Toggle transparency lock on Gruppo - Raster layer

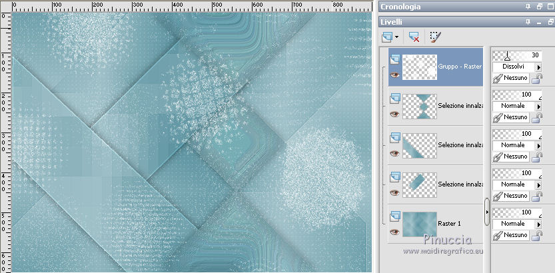[537, 79]
